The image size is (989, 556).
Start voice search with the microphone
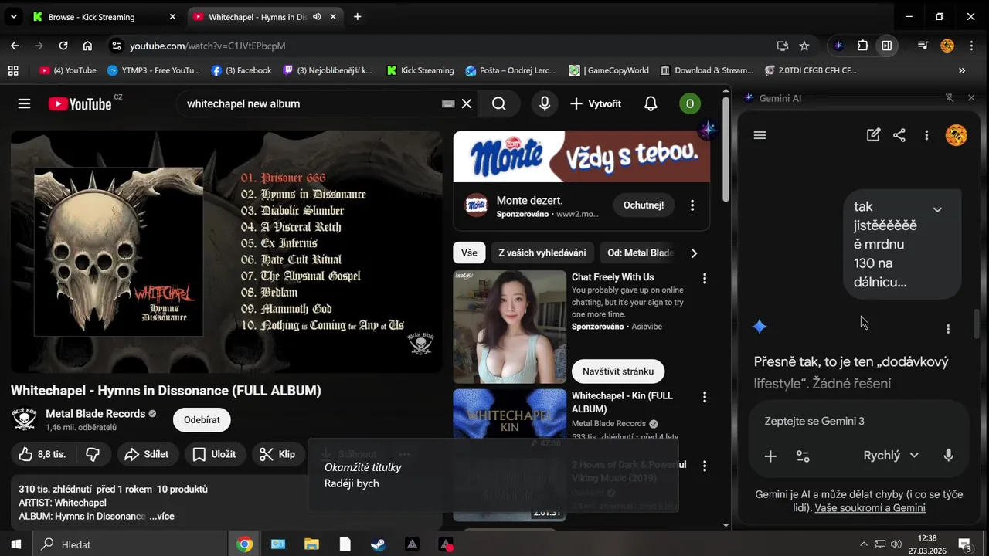click(x=545, y=103)
